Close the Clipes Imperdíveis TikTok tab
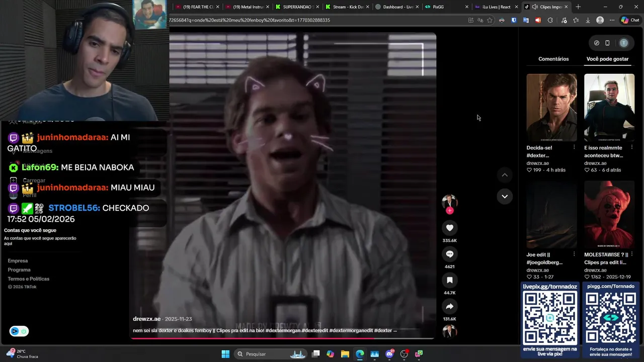The height and width of the screenshot is (362, 644). 567,7
